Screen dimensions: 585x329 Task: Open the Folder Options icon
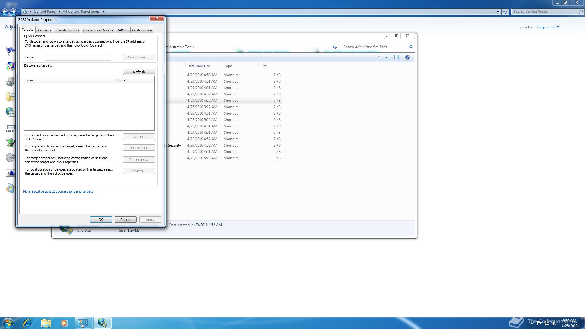coord(10,97)
